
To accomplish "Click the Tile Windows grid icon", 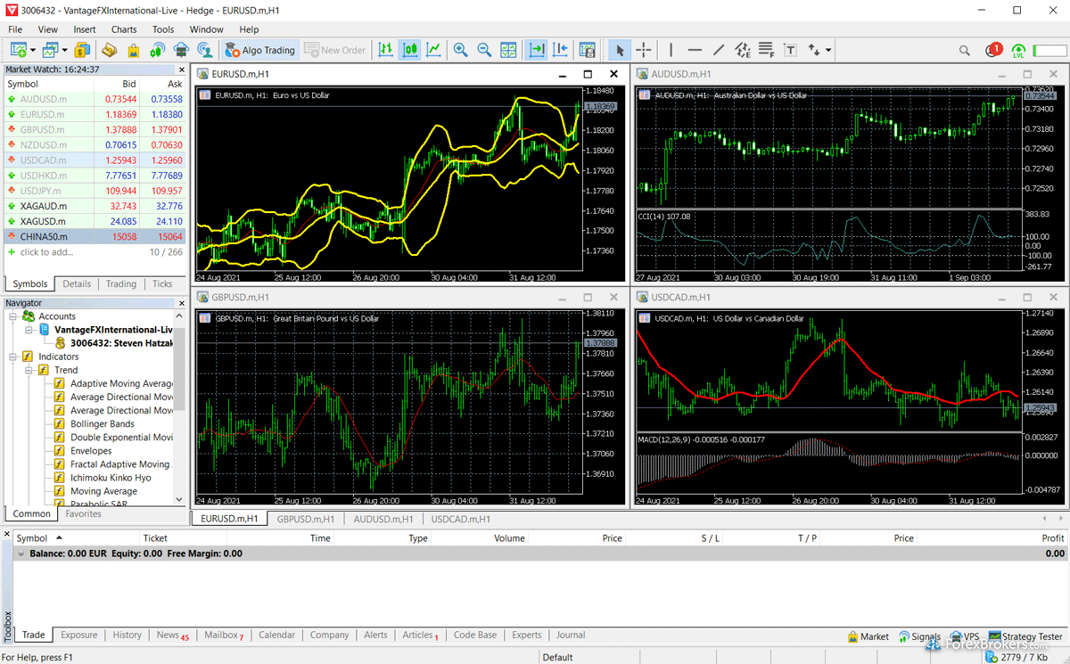I will click(508, 50).
